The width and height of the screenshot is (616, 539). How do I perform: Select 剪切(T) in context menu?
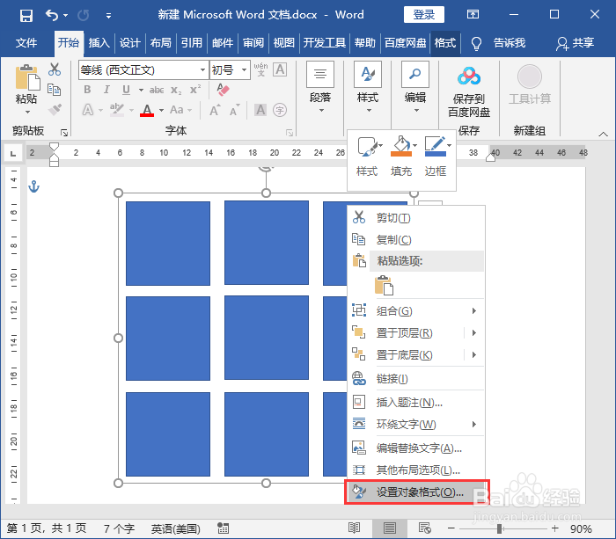pyautogui.click(x=416, y=218)
